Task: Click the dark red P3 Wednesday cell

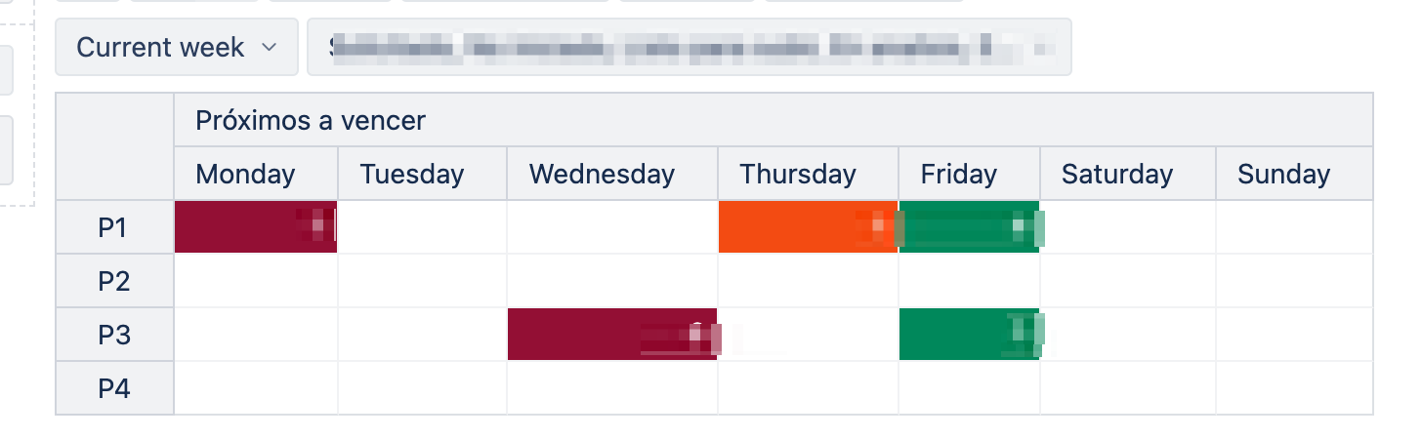Action: click(612, 335)
